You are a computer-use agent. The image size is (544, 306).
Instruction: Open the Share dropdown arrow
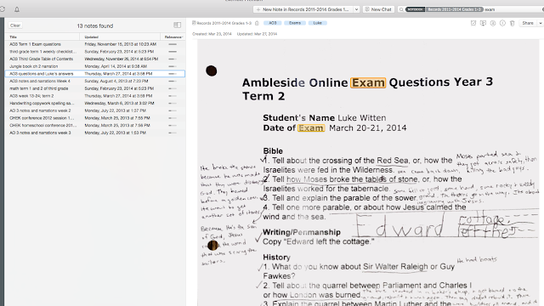541,23
